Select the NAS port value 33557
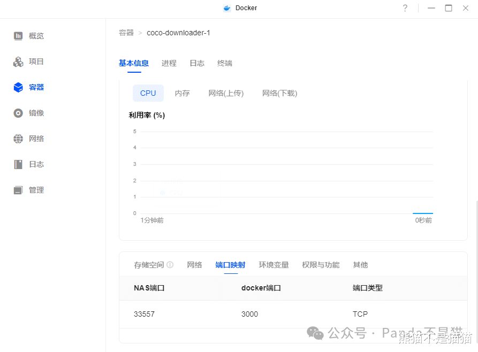 144,314
